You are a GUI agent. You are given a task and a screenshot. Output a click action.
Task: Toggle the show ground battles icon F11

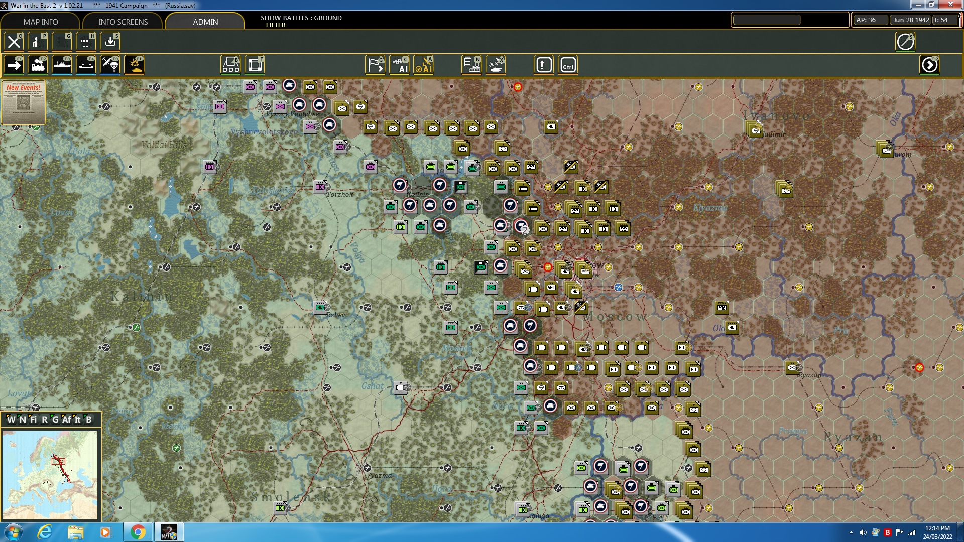(x=134, y=65)
